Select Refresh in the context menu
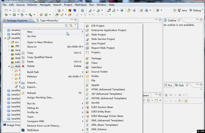Image resolution: width=205 pixels, height=133 pixels. pyautogui.click(x=32, y=93)
